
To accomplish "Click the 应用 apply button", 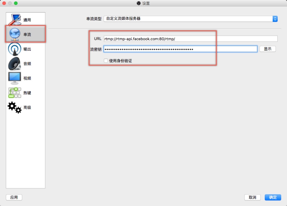I will [14, 197].
